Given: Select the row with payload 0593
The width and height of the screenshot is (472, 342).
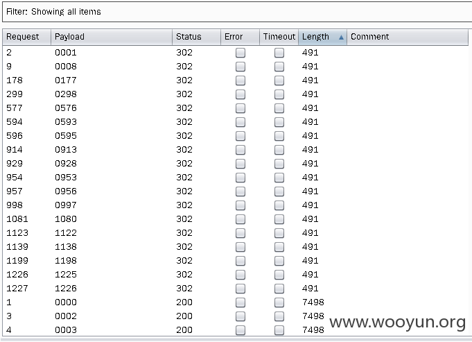Looking at the screenshot, I should pos(236,122).
